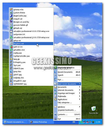Open ConfigController.pas from the list
The width and height of the screenshot is (105, 127).
pyautogui.click(x=31, y=56)
